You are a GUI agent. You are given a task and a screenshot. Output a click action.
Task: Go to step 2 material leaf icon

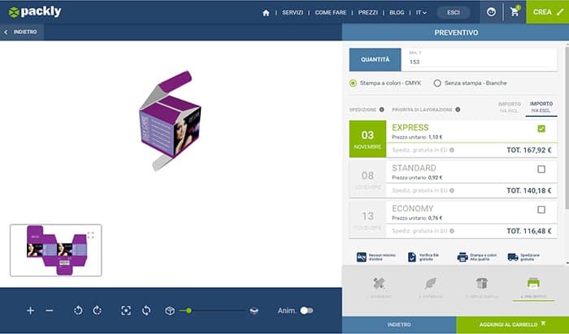pyautogui.click(x=430, y=284)
